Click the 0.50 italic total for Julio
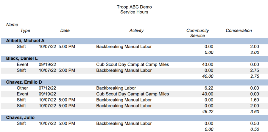 (x=255, y=129)
